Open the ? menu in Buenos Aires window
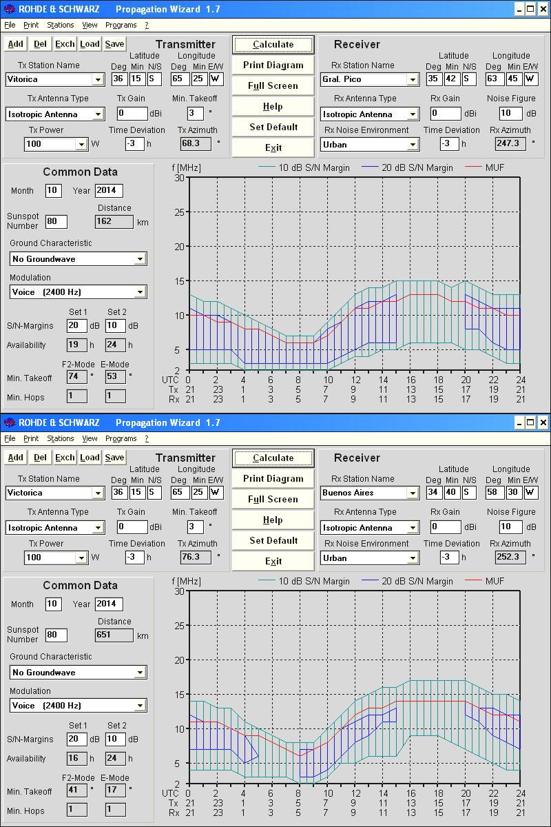Image resolution: width=551 pixels, height=827 pixels. click(x=147, y=438)
